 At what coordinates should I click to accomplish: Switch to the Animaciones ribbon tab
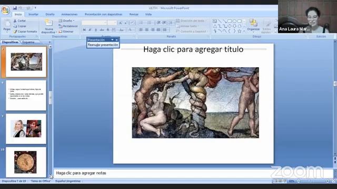[x=69, y=14]
